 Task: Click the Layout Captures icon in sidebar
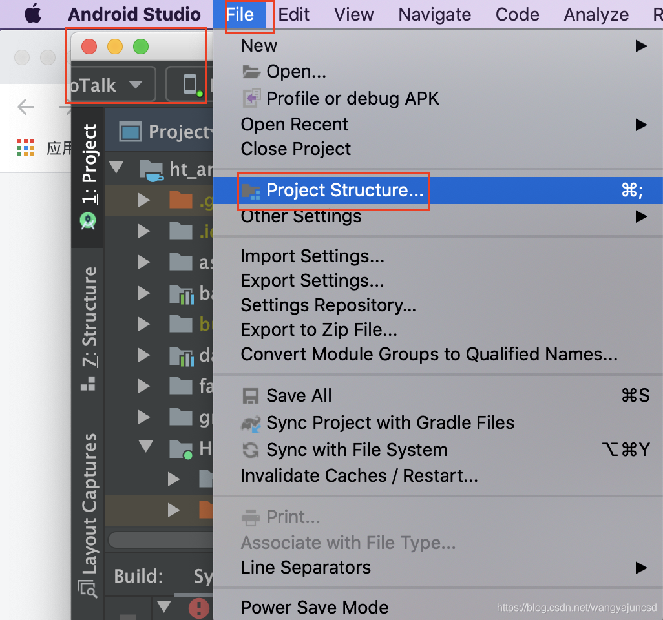click(x=88, y=589)
